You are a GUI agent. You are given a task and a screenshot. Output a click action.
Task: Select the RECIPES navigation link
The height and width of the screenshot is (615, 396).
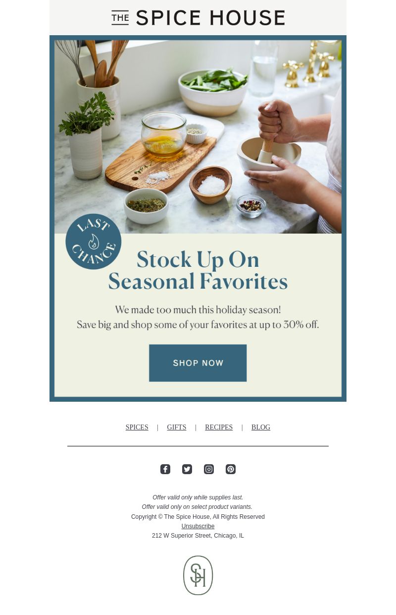click(x=219, y=428)
